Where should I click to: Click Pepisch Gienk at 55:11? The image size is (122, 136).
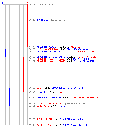point(46,125)
